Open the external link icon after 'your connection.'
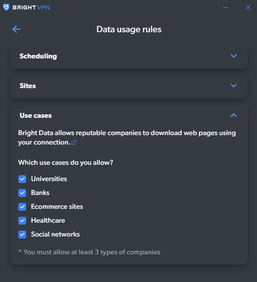 pyautogui.click(x=74, y=142)
